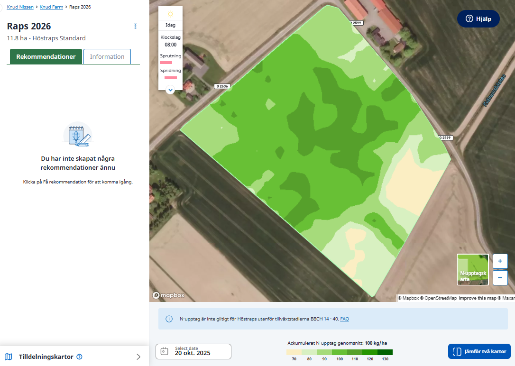
Task: Open the Select date picker field
Action: point(193,351)
